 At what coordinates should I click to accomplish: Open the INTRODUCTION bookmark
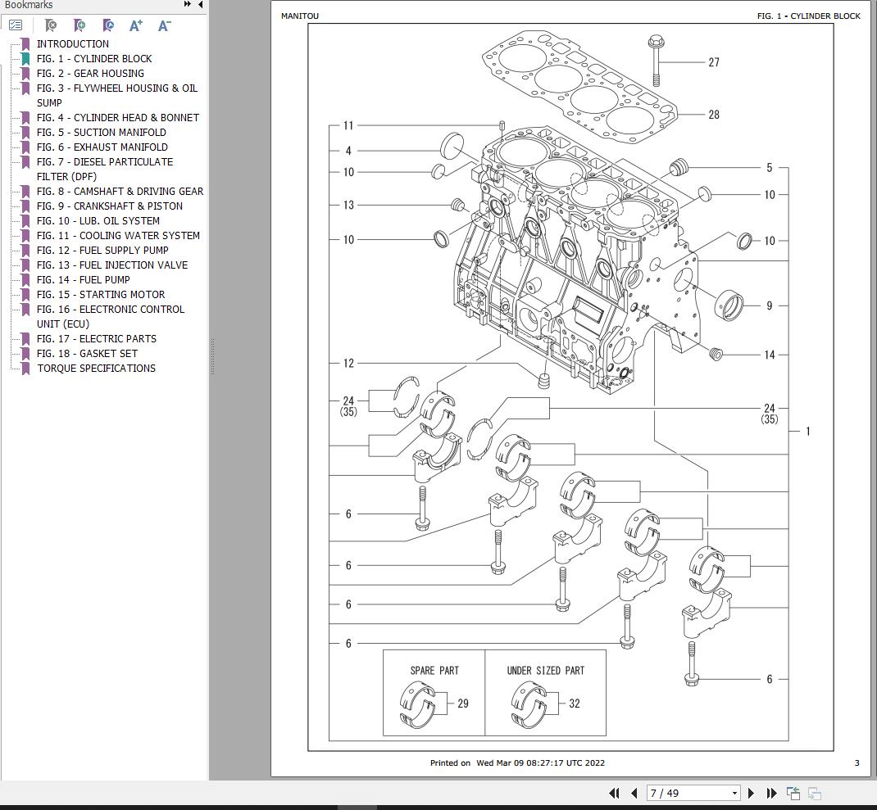coord(73,43)
